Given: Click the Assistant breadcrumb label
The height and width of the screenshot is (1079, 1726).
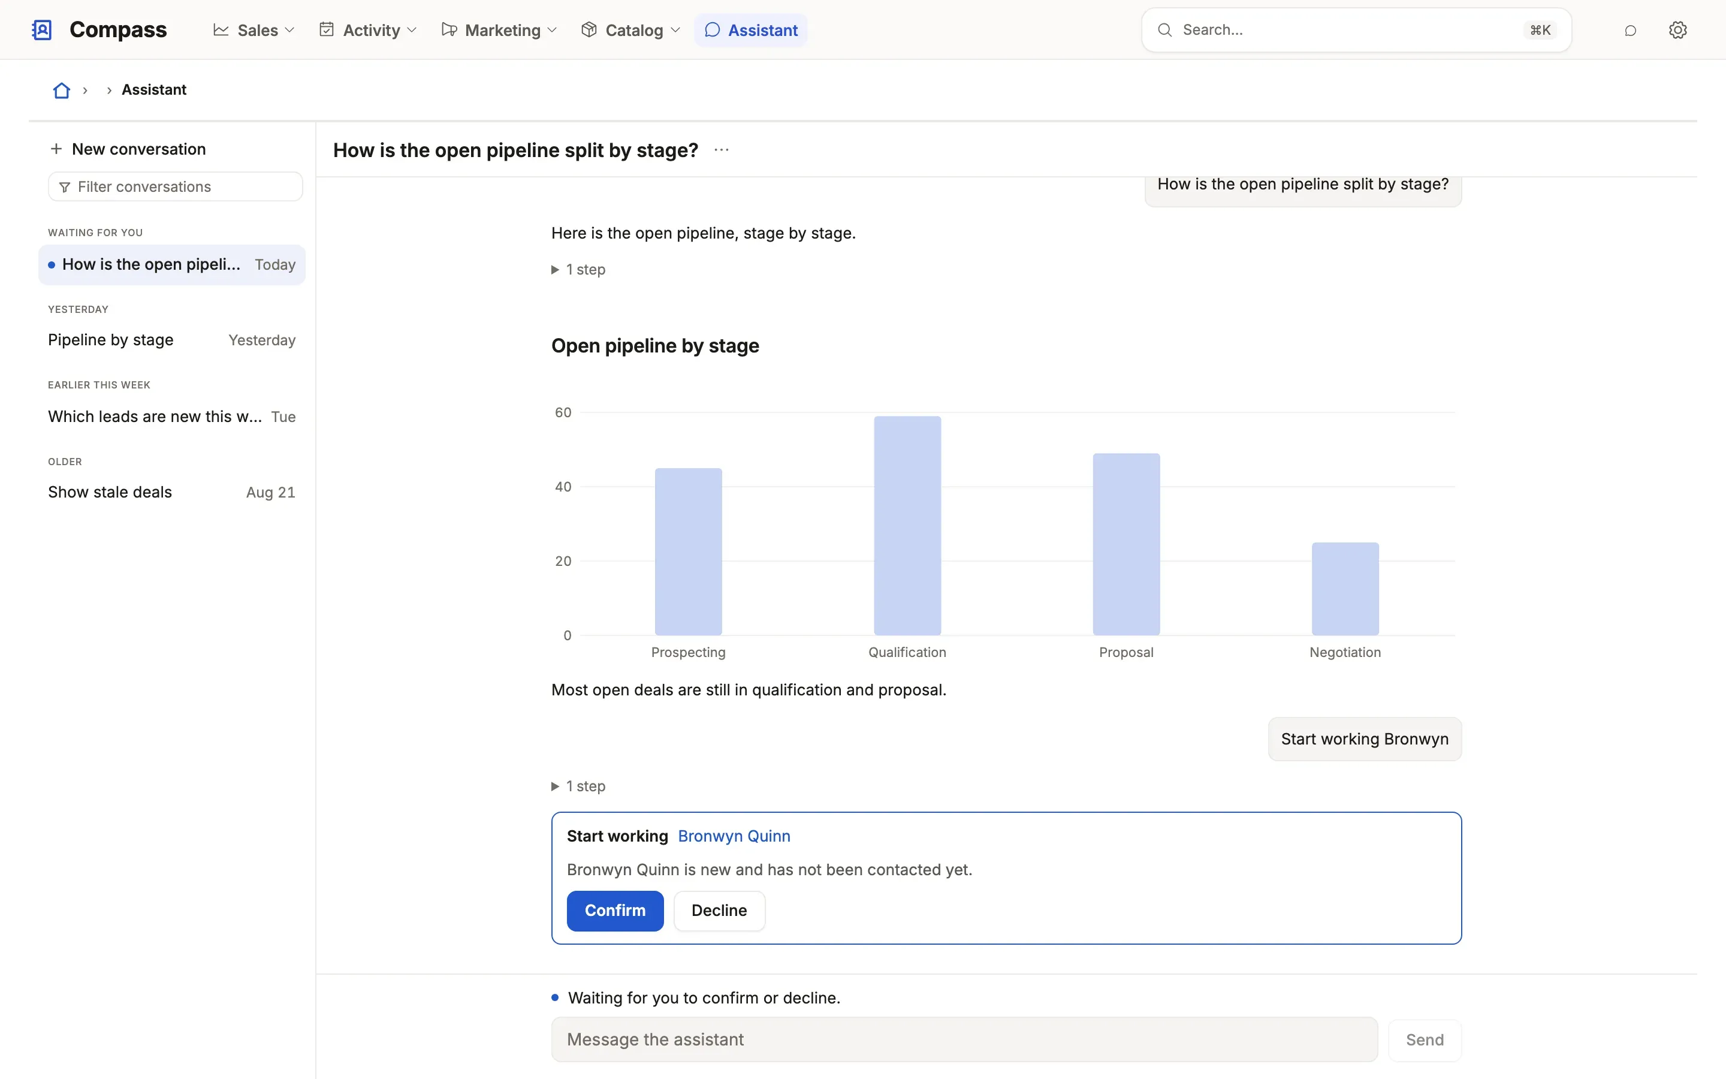Looking at the screenshot, I should (154, 90).
